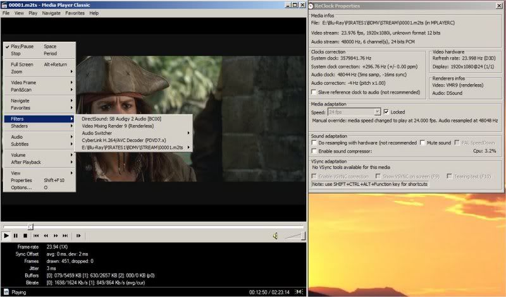Expand the Shaders submenu

(40, 126)
